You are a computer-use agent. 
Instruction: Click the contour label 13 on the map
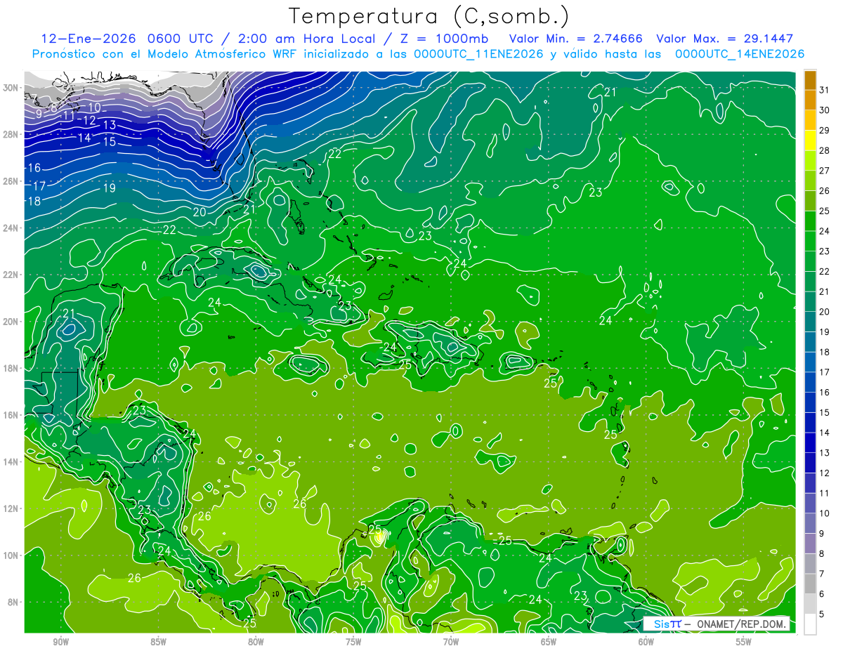coord(109,125)
